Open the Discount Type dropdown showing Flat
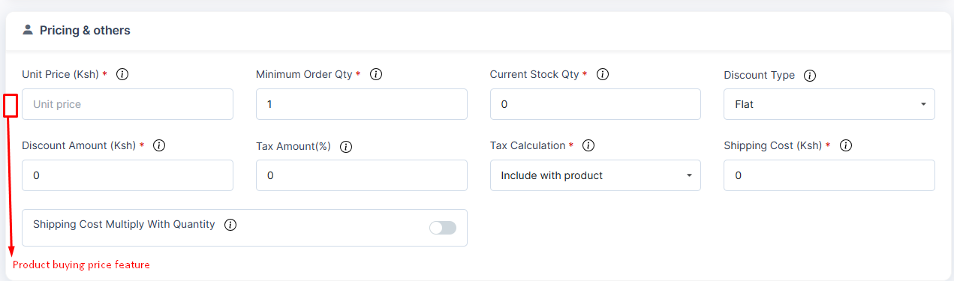Viewport: 954px width, 281px height. pos(829,104)
